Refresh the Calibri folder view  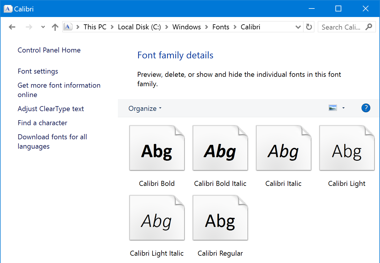[x=309, y=27]
